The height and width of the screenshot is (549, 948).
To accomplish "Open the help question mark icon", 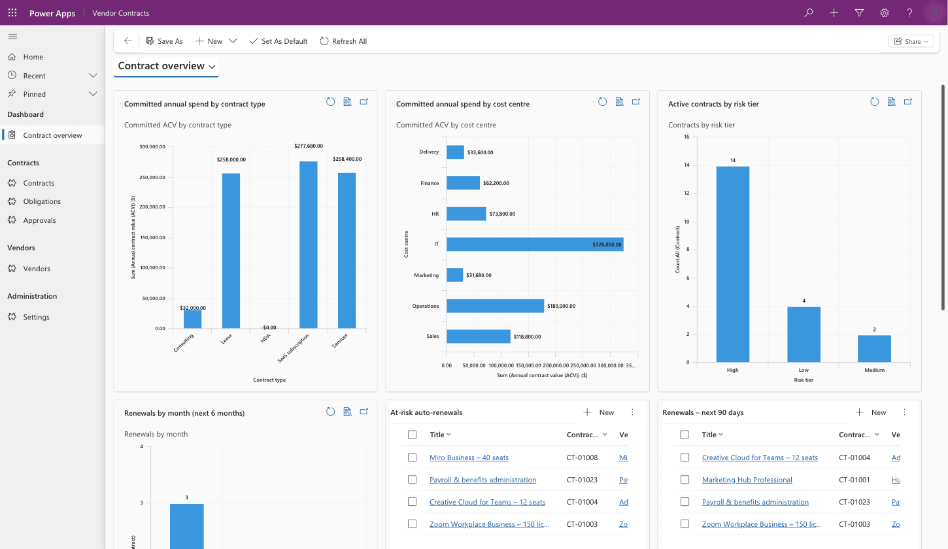I will [909, 12].
